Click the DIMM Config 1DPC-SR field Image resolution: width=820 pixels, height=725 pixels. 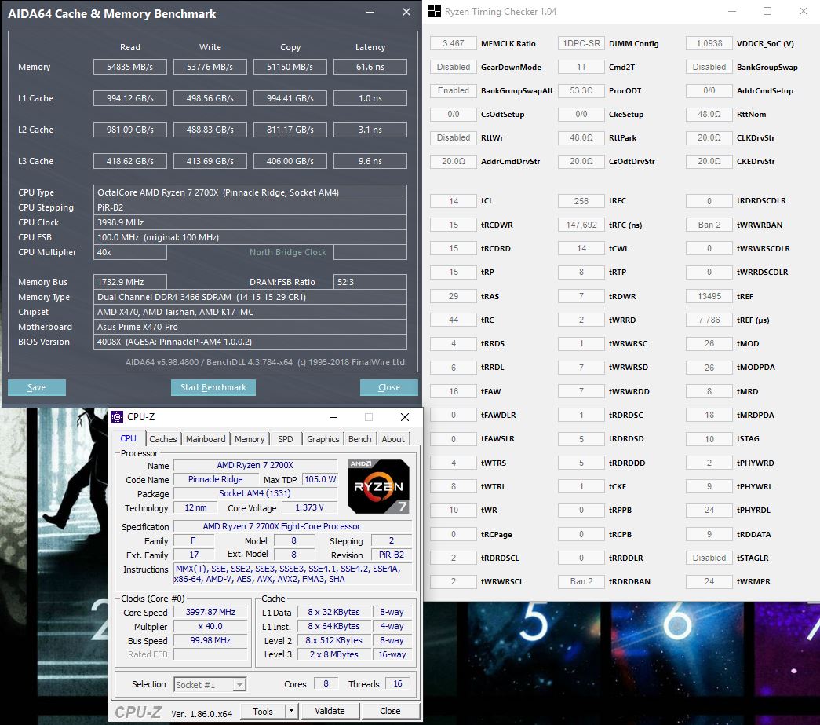581,43
